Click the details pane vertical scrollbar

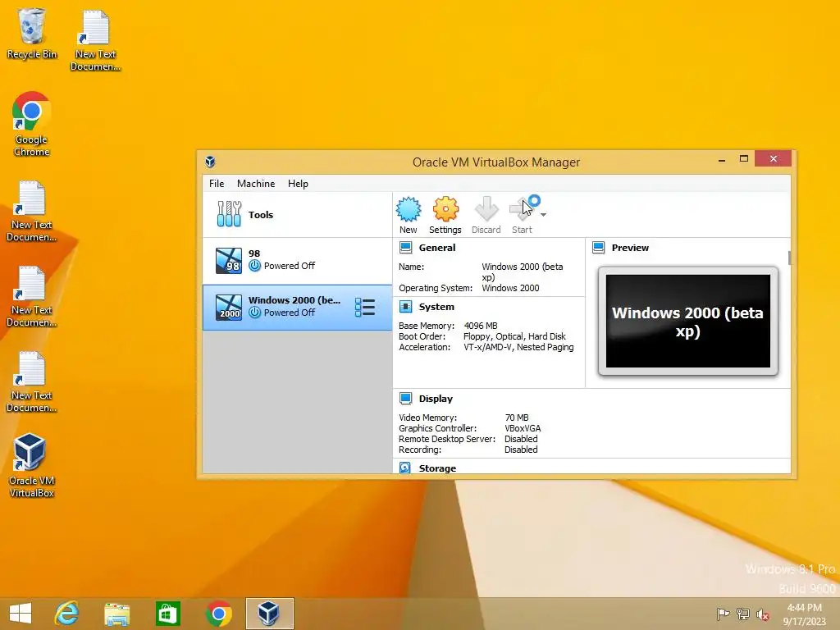tap(790, 257)
